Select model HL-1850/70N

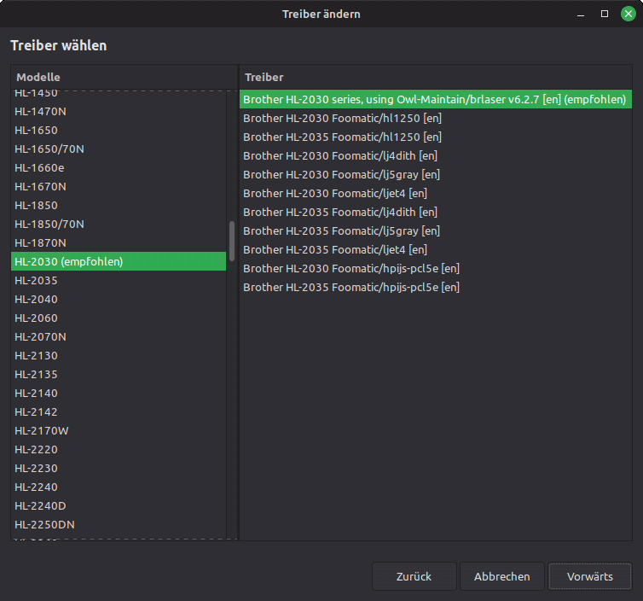click(x=119, y=225)
